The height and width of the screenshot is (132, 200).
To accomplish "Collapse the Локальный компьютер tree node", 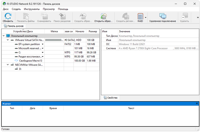I will click(x=3, y=36).
